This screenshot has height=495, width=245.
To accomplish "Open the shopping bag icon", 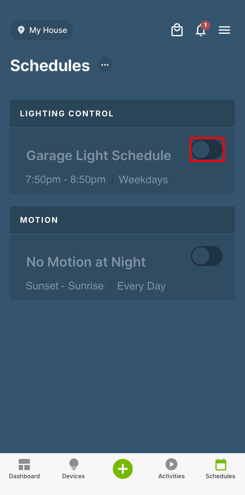I will pyautogui.click(x=177, y=30).
